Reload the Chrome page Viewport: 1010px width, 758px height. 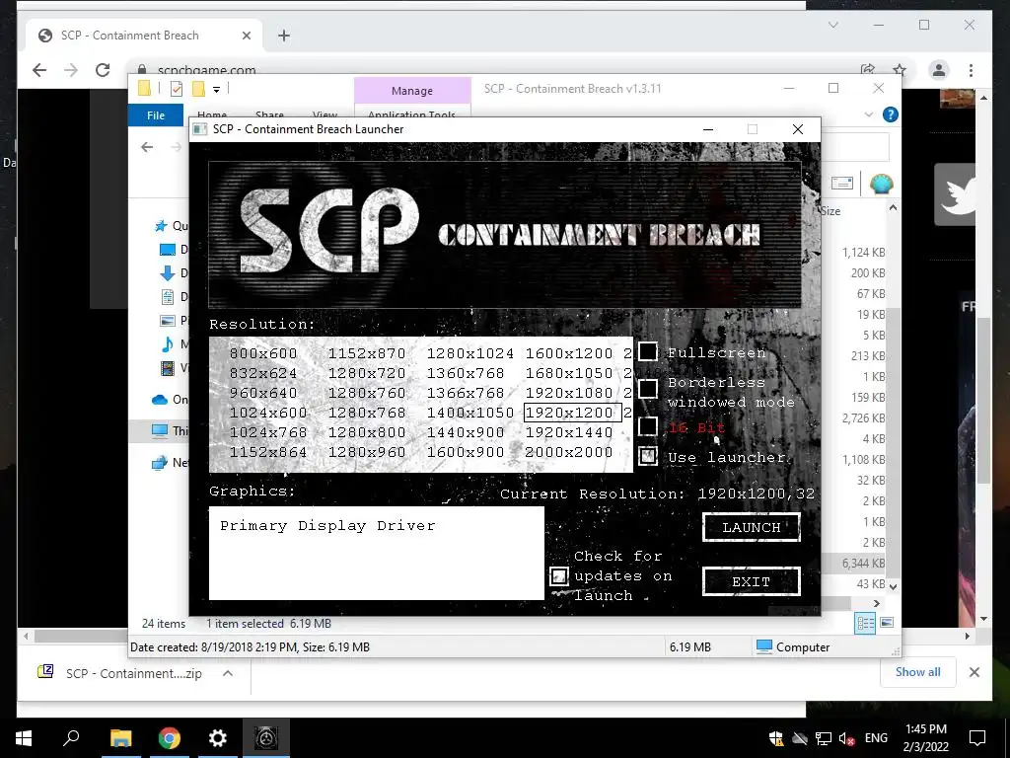pos(103,70)
